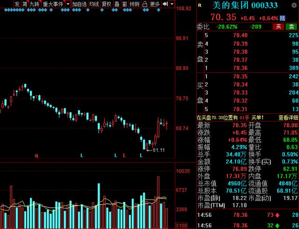Toggle the chart lock icon
Viewport: 299px width, 229px height.
pyautogui.click(x=145, y=4)
